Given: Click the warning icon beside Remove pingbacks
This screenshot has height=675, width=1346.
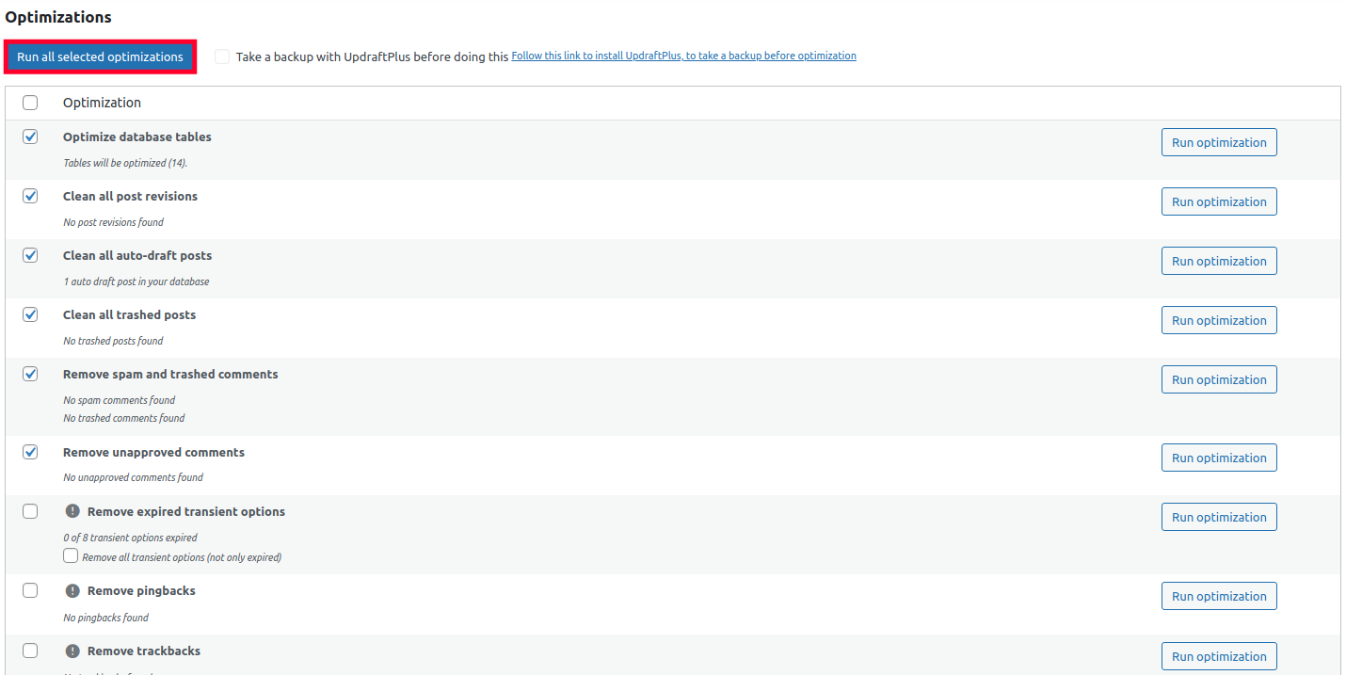Looking at the screenshot, I should coord(72,590).
